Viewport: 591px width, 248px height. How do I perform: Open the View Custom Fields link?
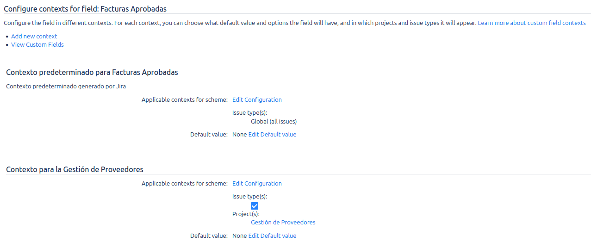tap(37, 45)
